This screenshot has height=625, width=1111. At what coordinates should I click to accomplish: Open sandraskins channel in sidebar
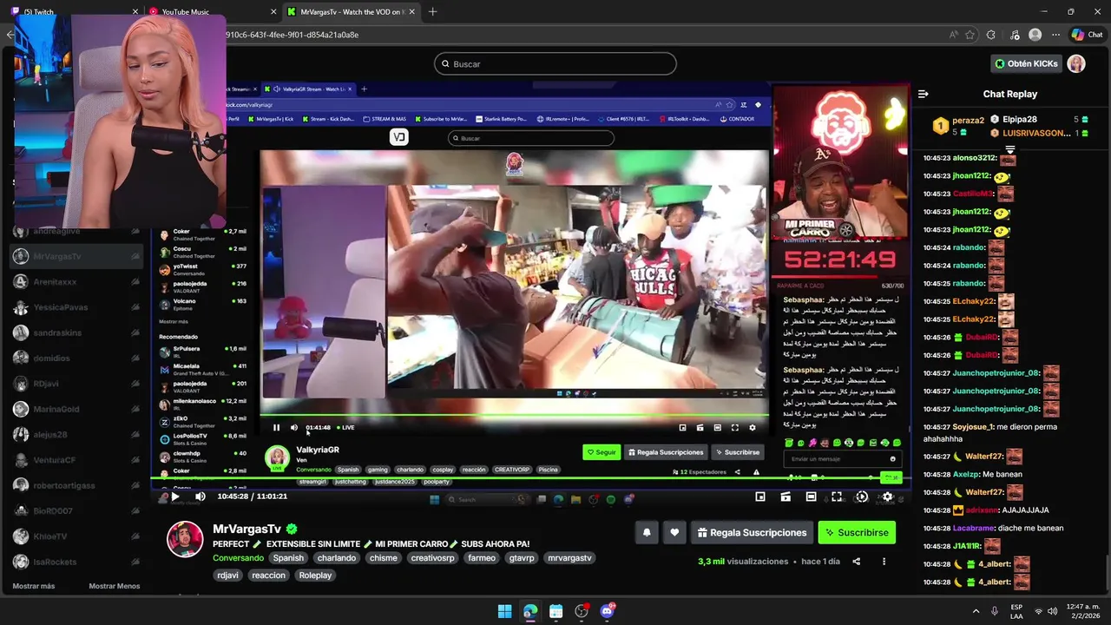pos(76,332)
